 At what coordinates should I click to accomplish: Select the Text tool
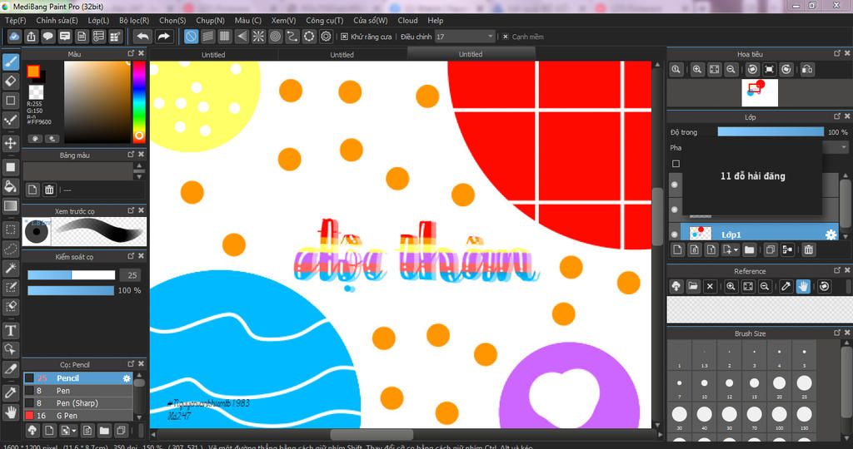pyautogui.click(x=10, y=330)
